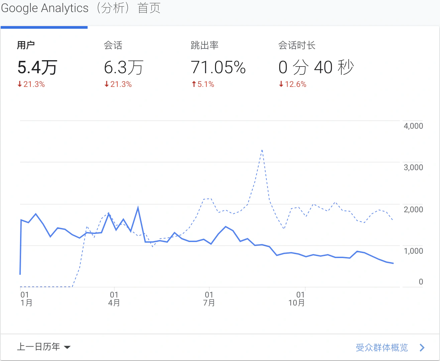Viewport: 440px width, 361px height.
Task: Click the 5.1% increase under 跳出率
Action: 203,84
